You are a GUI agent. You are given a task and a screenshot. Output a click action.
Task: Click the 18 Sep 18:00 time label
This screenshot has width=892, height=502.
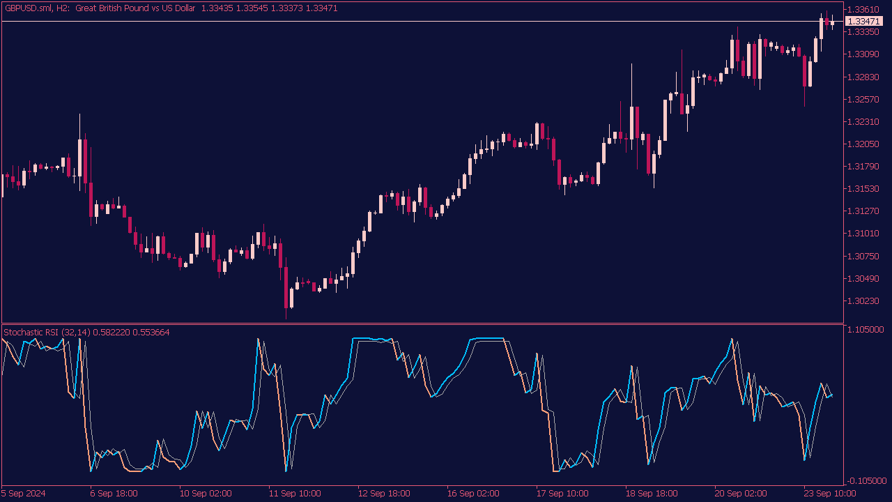coord(651,493)
